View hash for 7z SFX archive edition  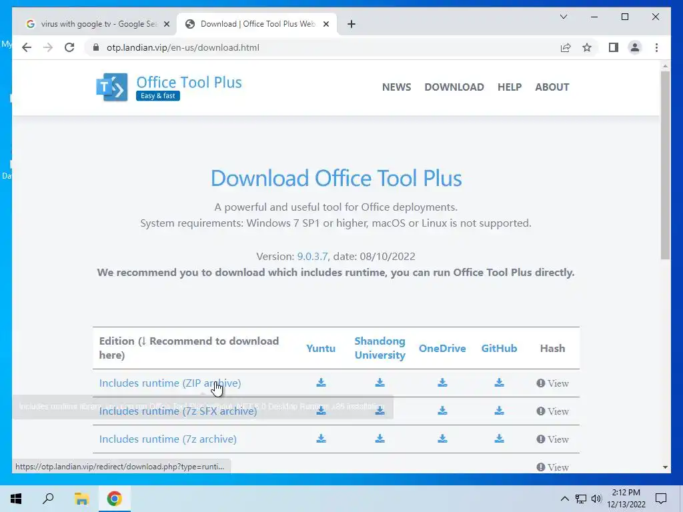[x=553, y=411]
